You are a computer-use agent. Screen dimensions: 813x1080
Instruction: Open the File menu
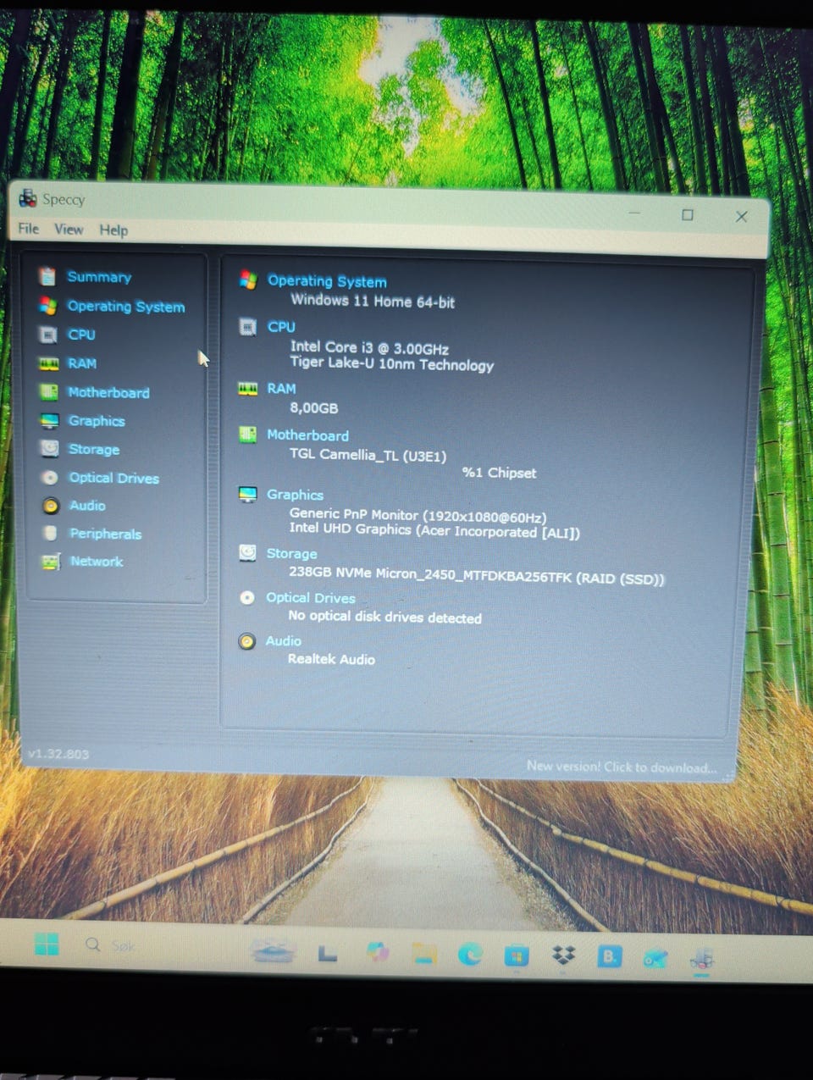tap(29, 229)
